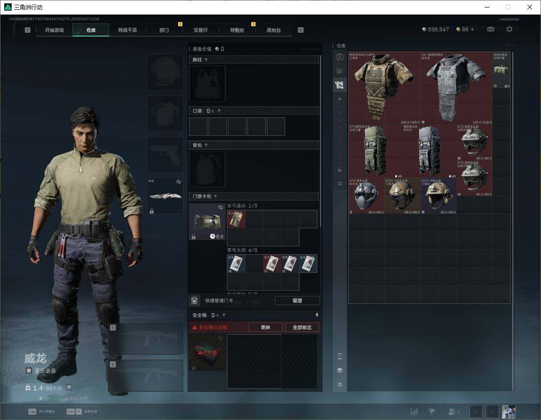541x420 pixels.
Task: Open the statistics bar-chart icon at bottom
Action: pyautogui.click(x=414, y=412)
